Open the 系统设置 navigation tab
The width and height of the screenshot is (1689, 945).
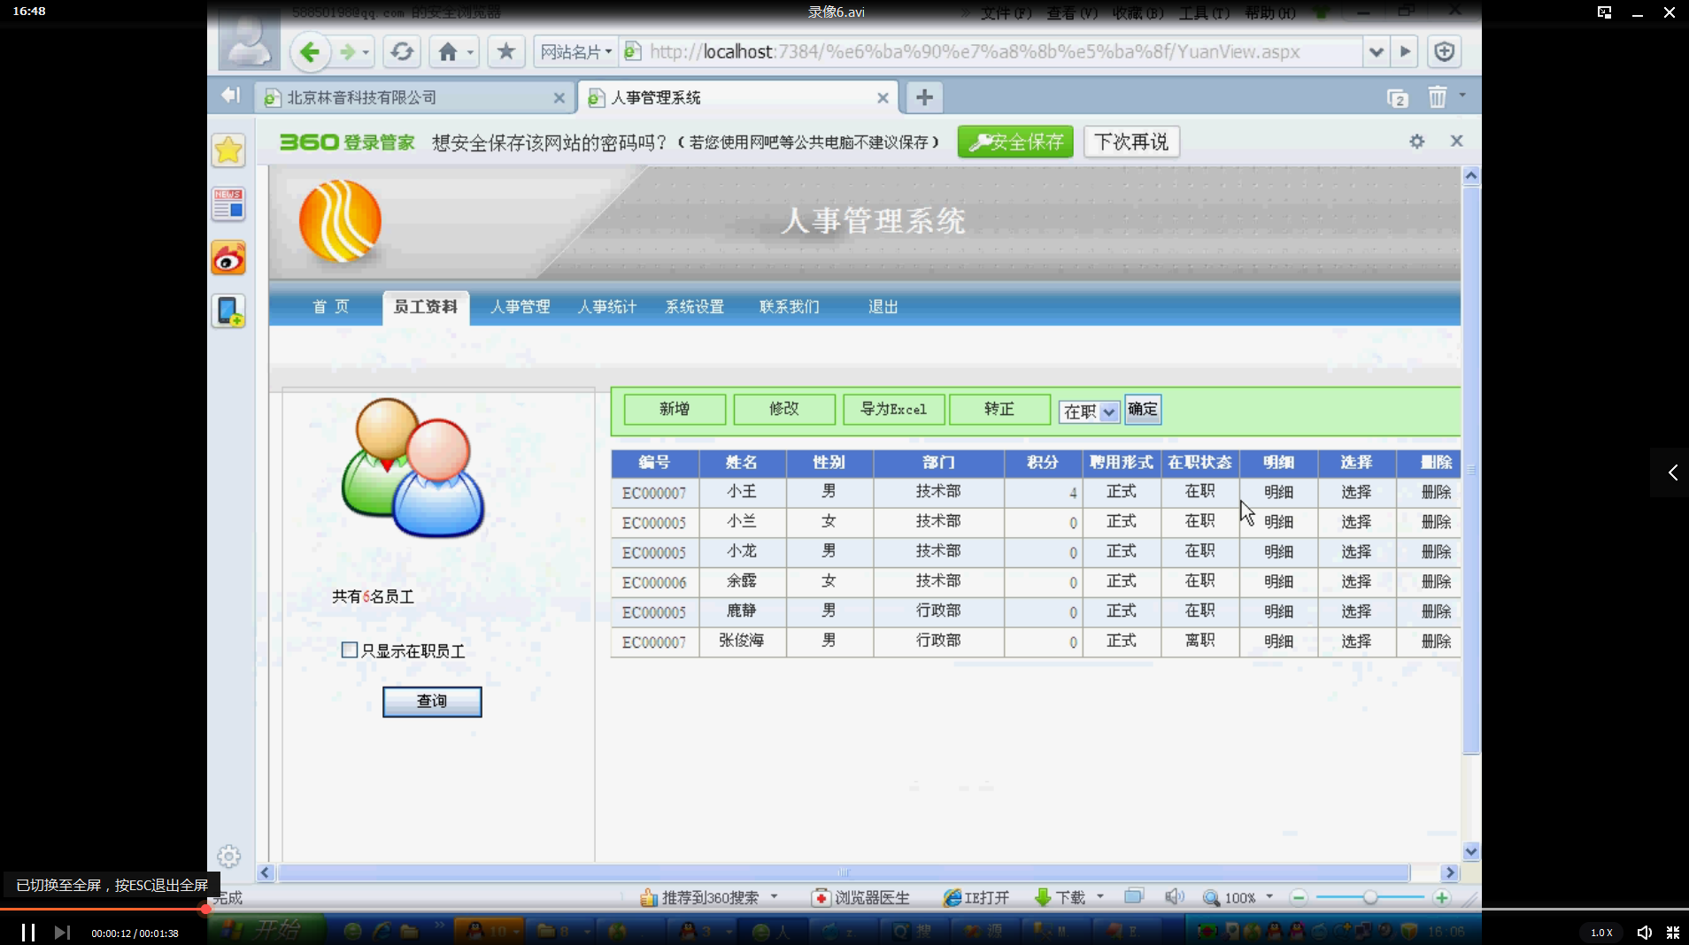(695, 307)
